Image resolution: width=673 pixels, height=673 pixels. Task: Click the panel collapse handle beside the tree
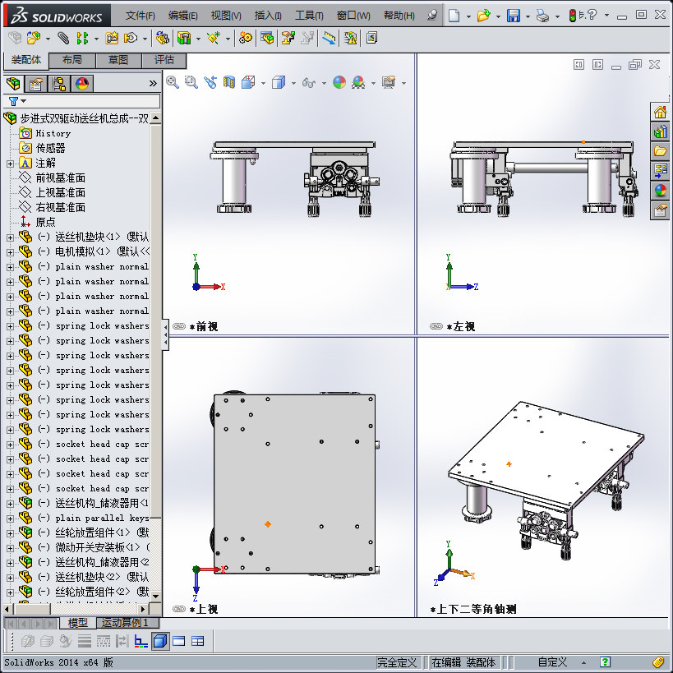[x=165, y=334]
